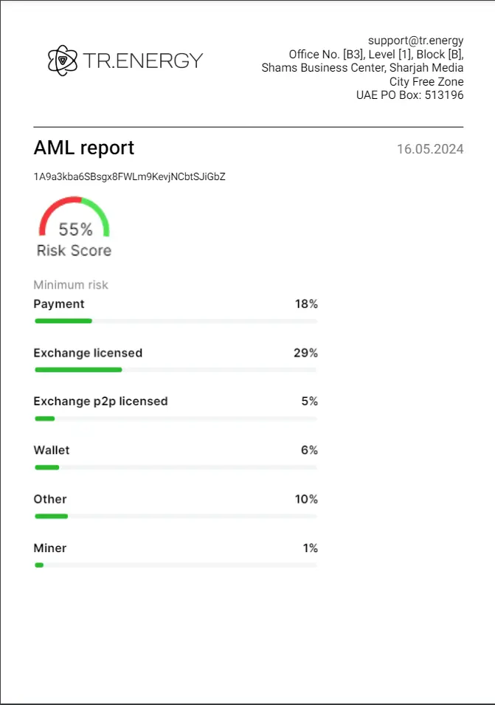Screen dimensions: 495x705
Task: Click the Miner category label
Action: pyautogui.click(x=50, y=548)
